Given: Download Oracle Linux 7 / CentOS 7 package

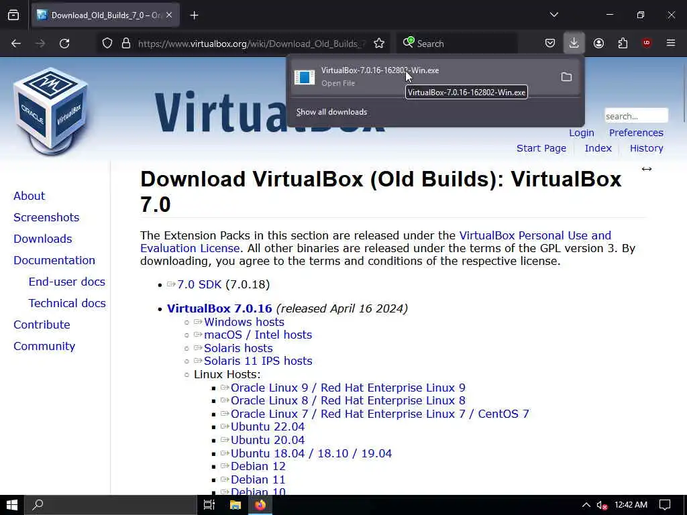Looking at the screenshot, I should (x=380, y=414).
